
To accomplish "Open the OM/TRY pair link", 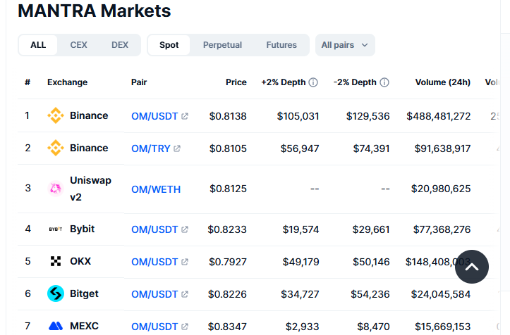I will click(x=150, y=148).
